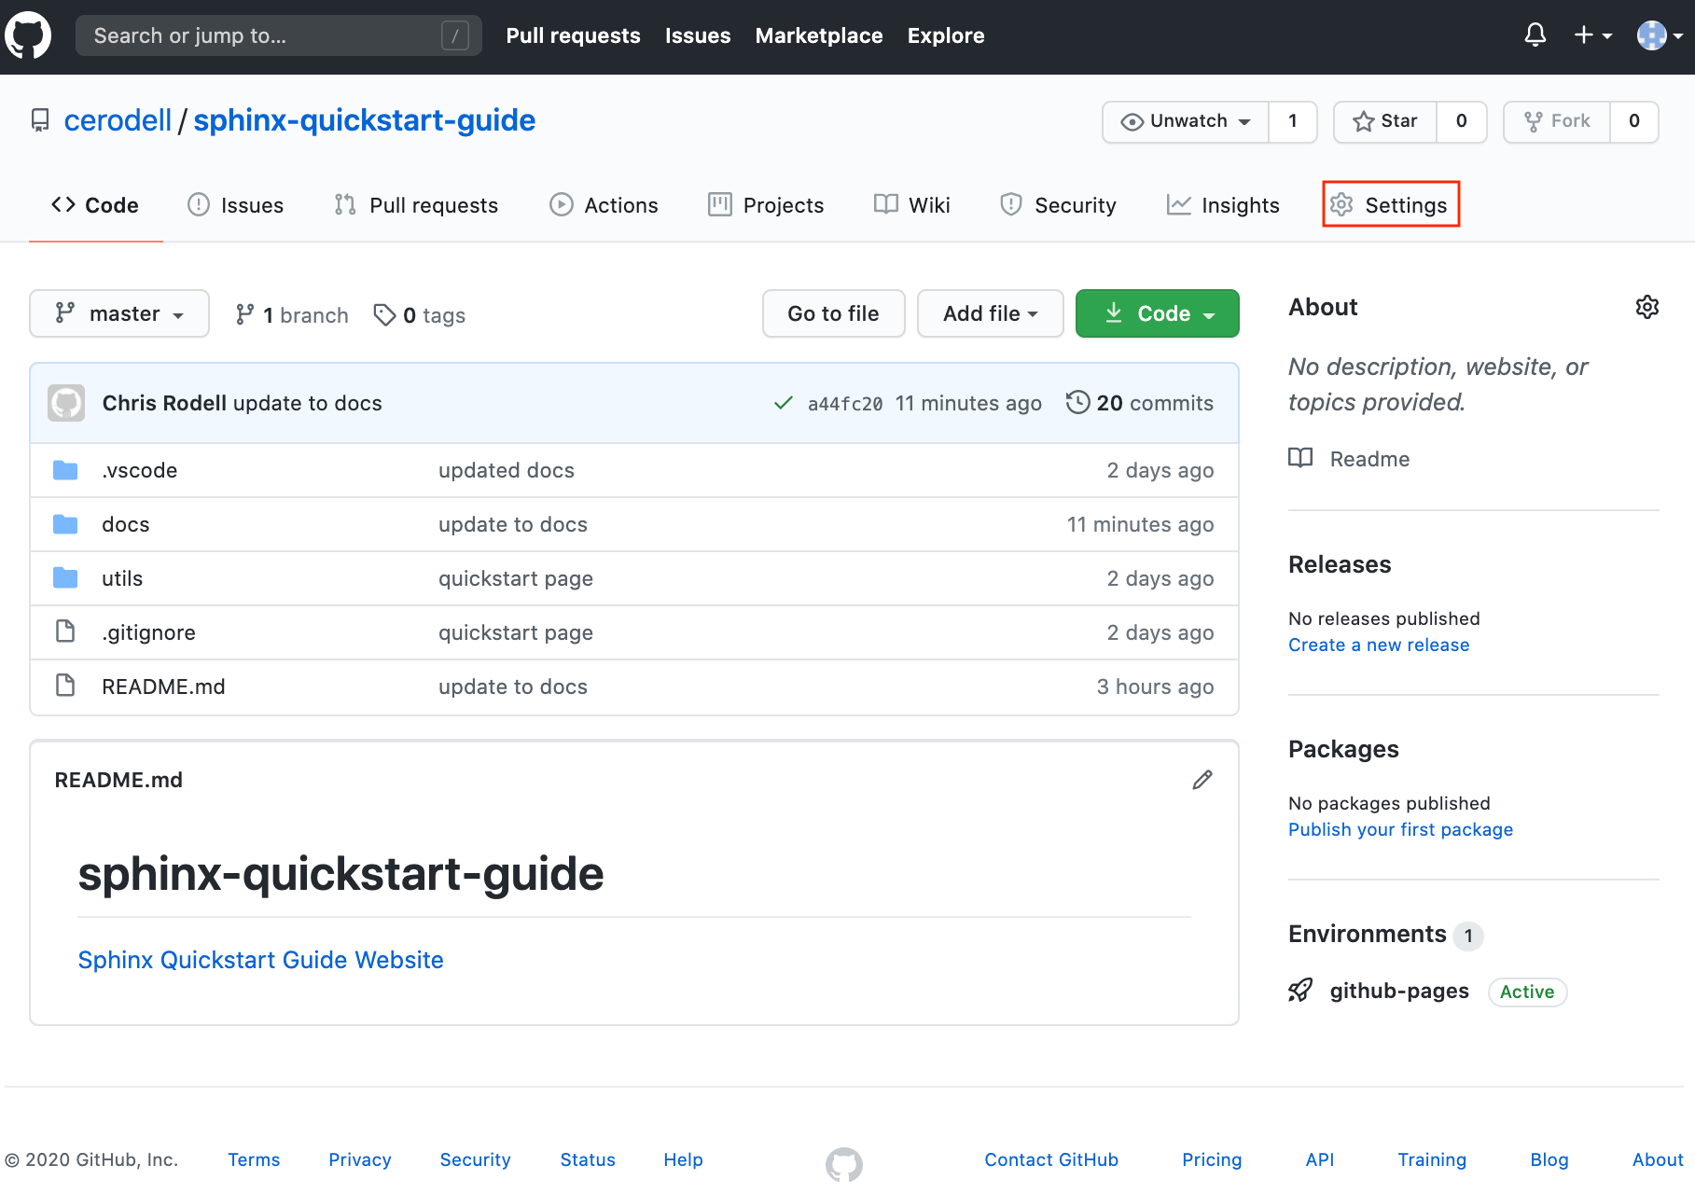Open the Contact GitHub footer link
The height and width of the screenshot is (1193, 1695).
click(x=1051, y=1159)
